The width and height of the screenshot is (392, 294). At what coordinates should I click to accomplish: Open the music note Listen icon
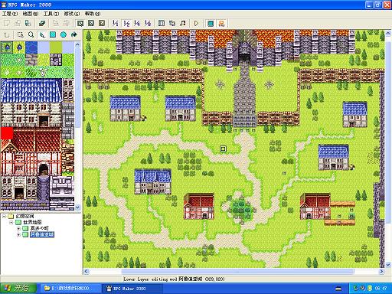183,24
